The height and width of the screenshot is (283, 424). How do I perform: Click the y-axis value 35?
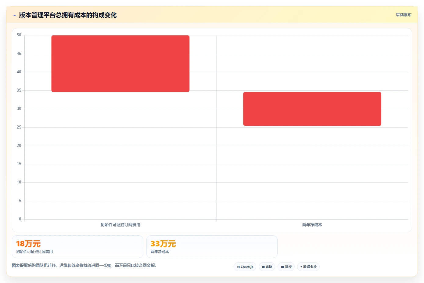coord(19,90)
